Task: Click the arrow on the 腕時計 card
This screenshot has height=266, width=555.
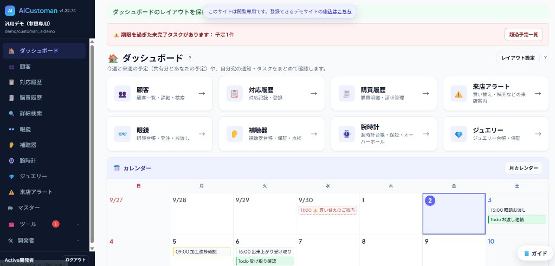Action: coord(426,134)
